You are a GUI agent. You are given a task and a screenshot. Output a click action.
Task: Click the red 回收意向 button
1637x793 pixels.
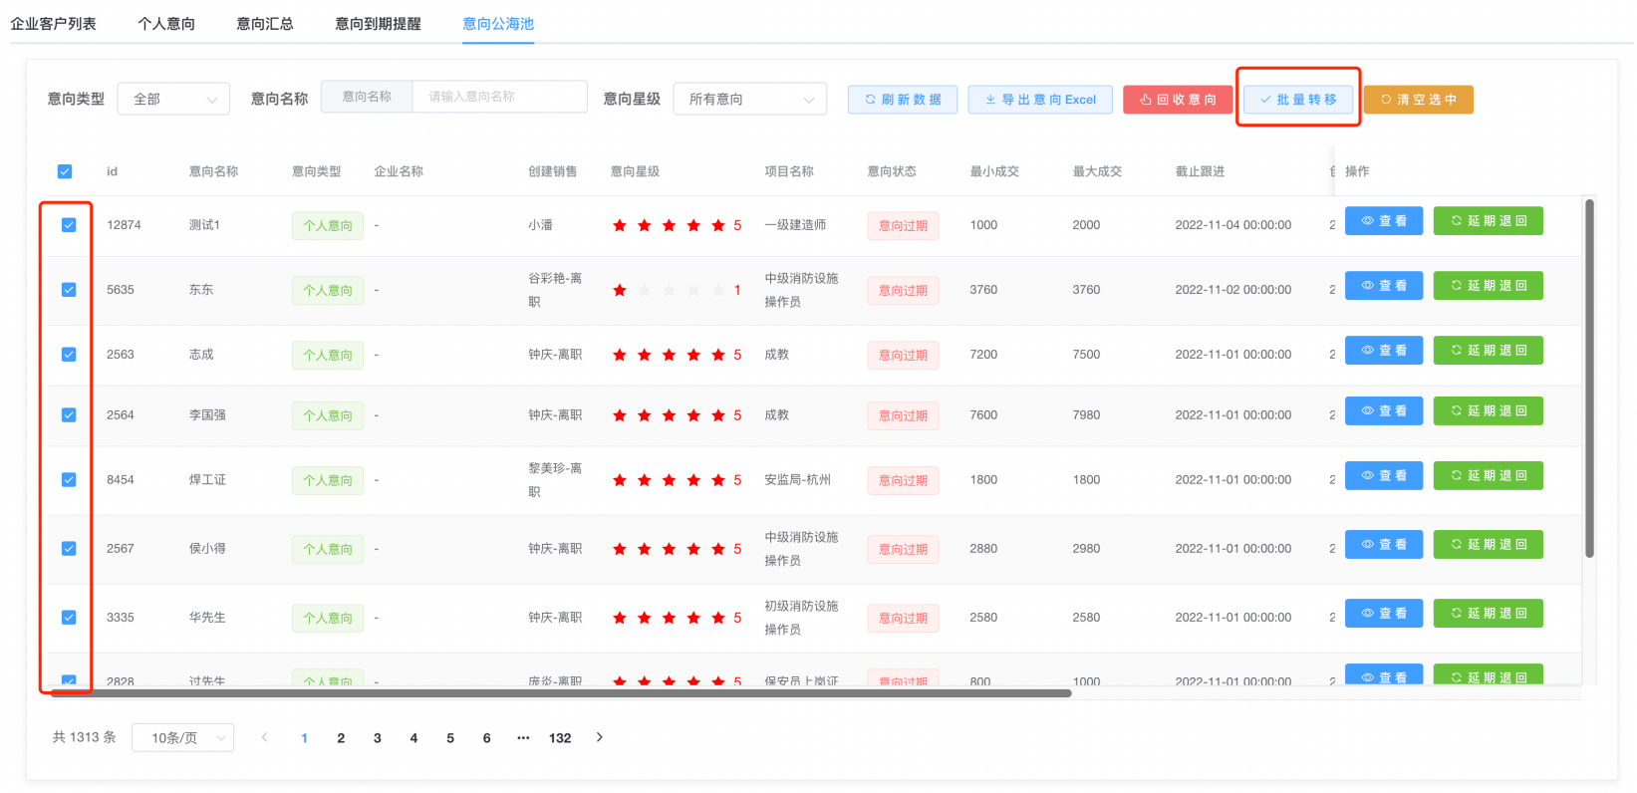(1177, 100)
